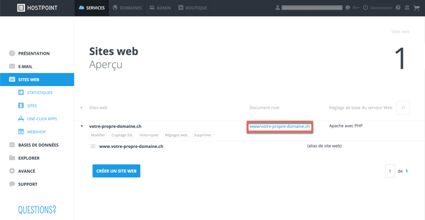The width and height of the screenshot is (425, 220).
Task: Click the Support speech bubble icon
Action: pos(12,184)
